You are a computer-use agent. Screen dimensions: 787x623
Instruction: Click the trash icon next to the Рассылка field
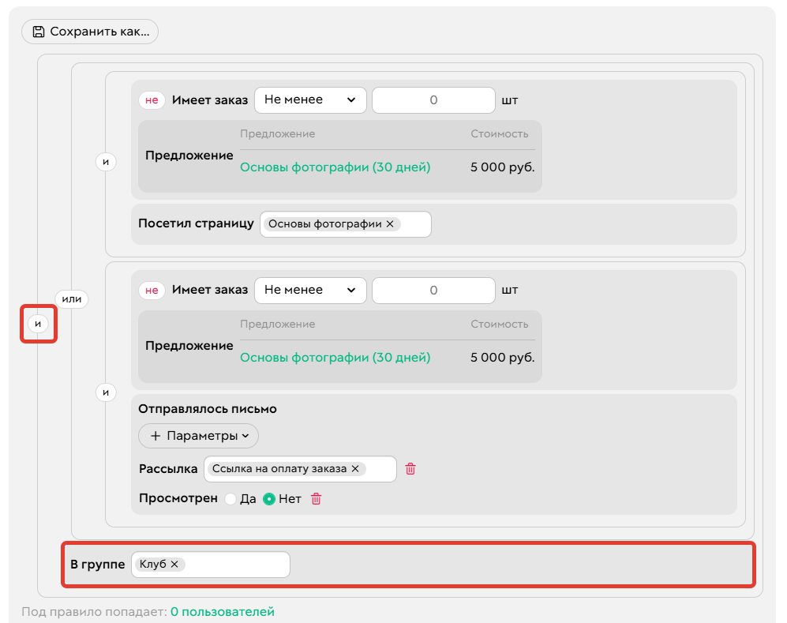(x=410, y=469)
